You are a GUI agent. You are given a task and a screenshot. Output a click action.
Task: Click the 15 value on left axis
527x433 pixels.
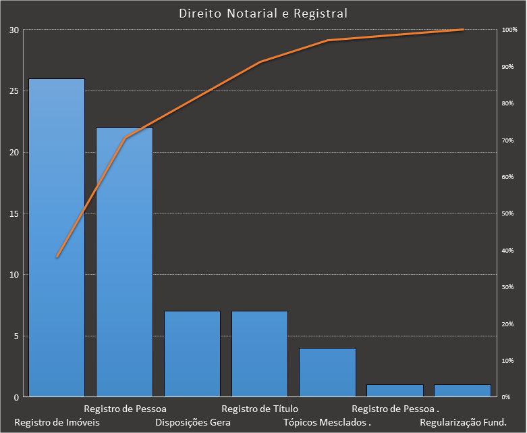click(x=14, y=213)
